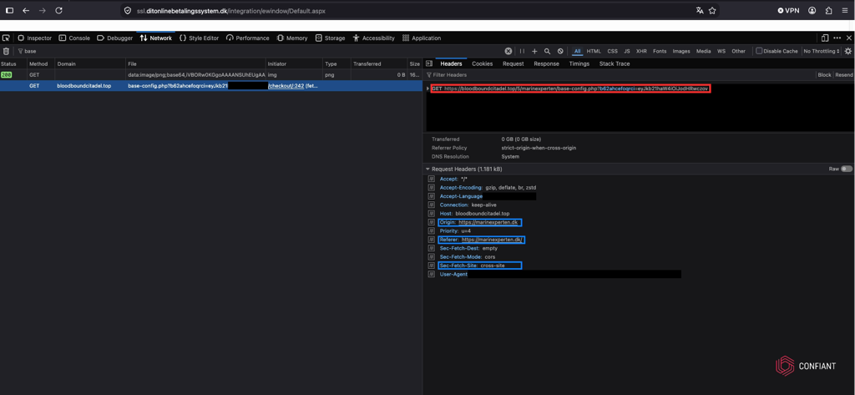Filter requests by Other
The image size is (855, 395).
point(738,51)
